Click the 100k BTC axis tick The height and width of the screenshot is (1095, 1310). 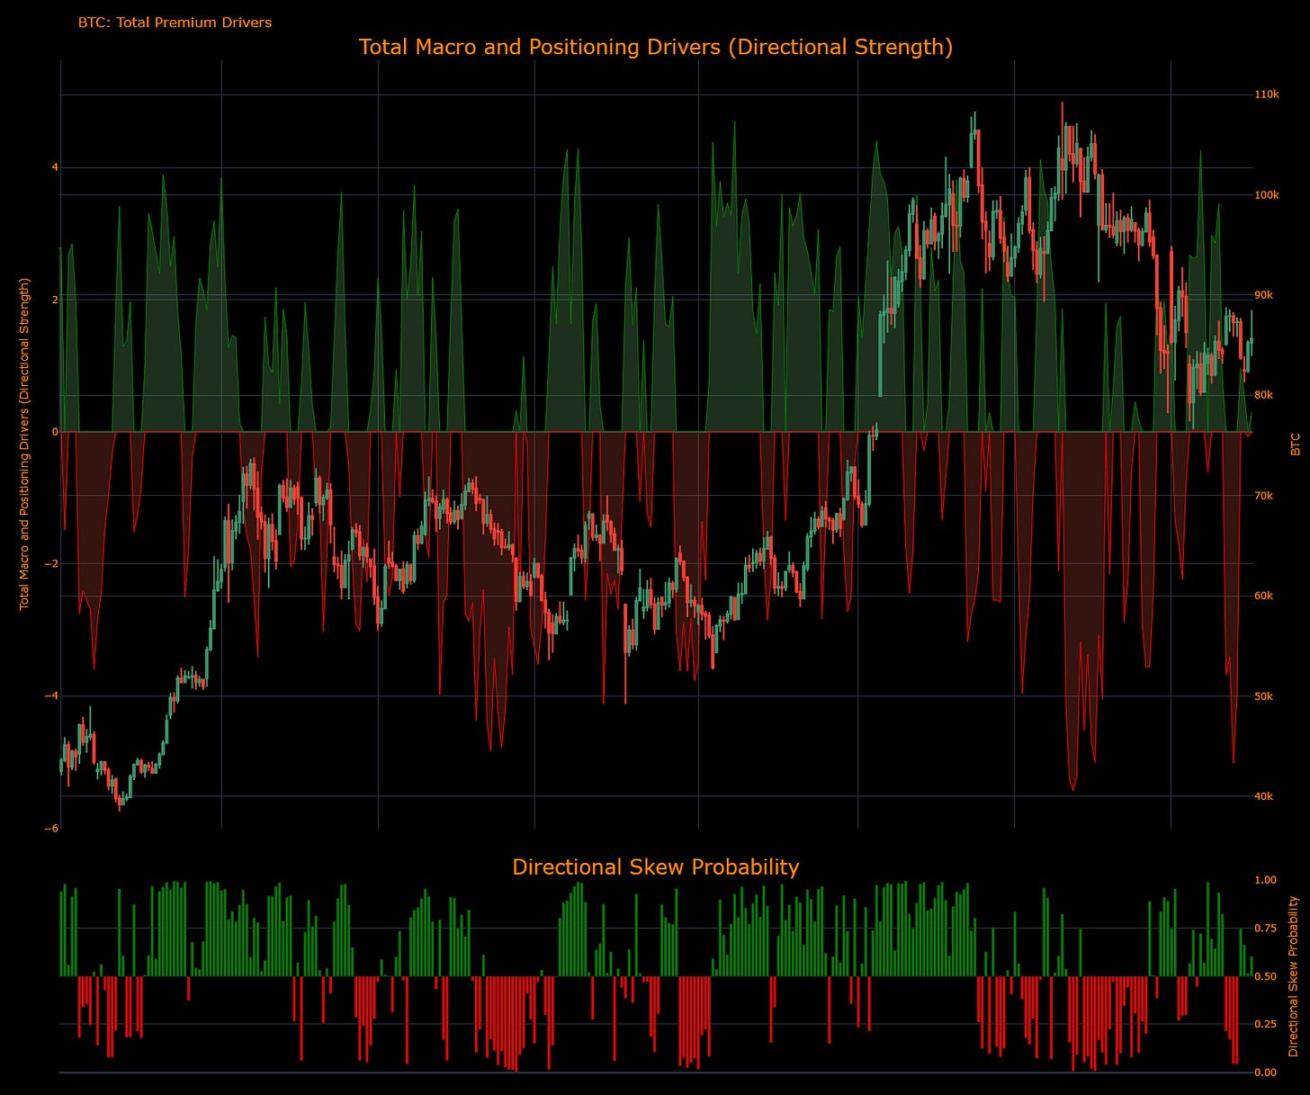1267,195
